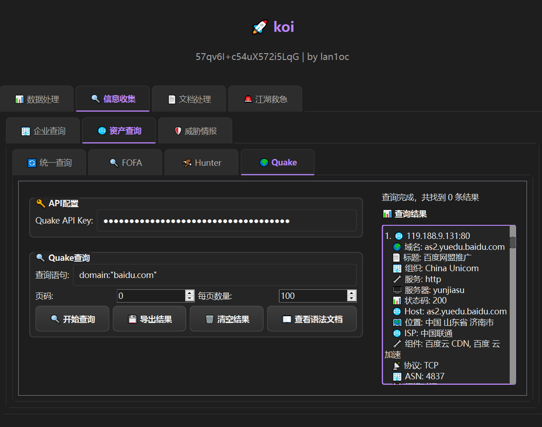The width and height of the screenshot is (542, 427).
Task: Clear results with 清空结果 button
Action: point(226,319)
